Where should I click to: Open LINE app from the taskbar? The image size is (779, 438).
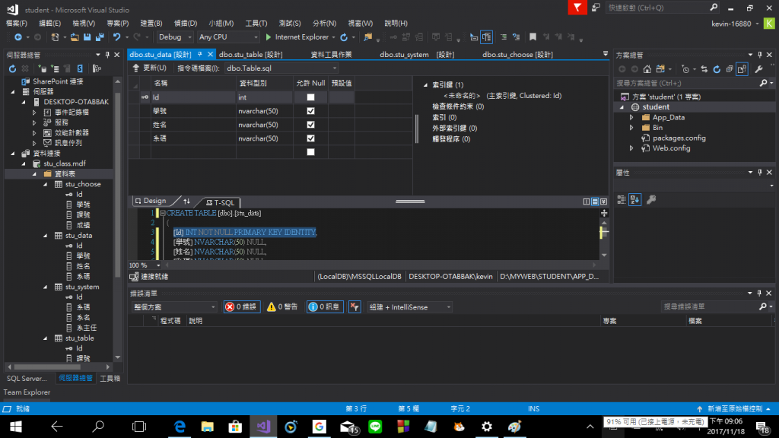tap(375, 427)
